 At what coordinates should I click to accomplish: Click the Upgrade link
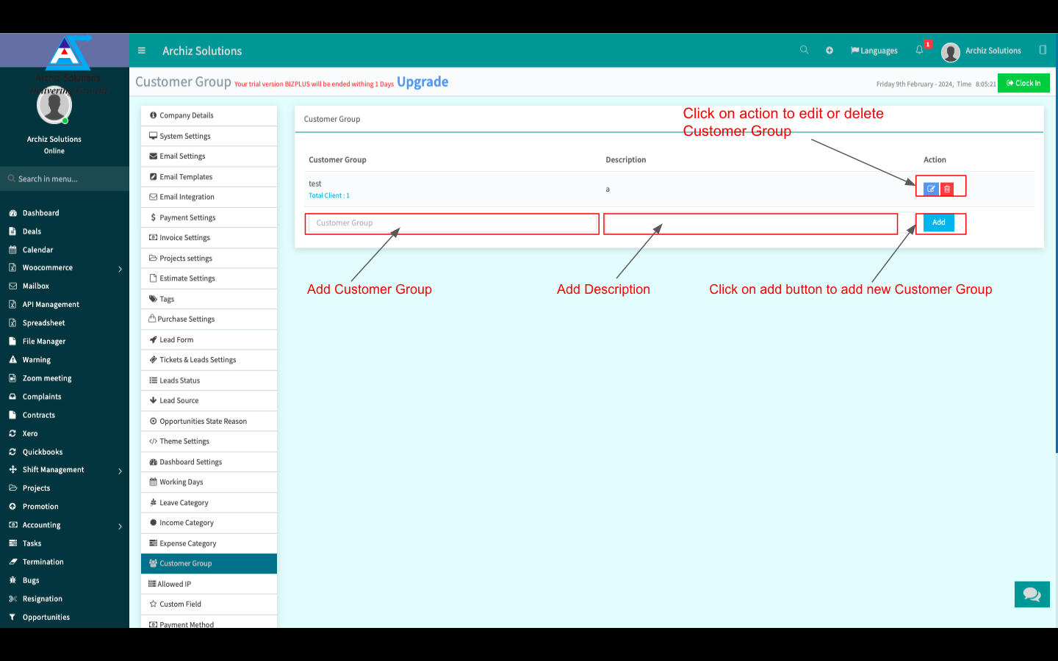tap(422, 82)
